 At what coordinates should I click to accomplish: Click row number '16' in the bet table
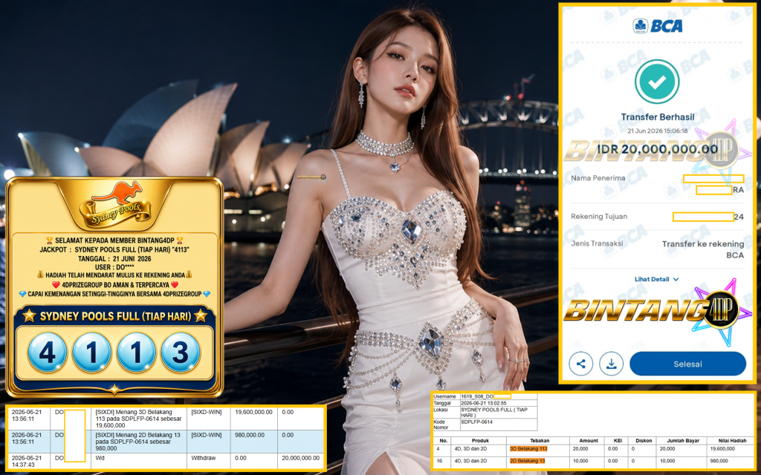[x=438, y=461]
